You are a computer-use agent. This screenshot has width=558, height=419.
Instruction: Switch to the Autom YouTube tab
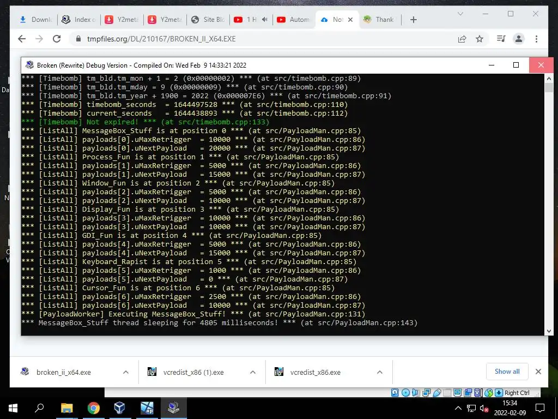pos(294,20)
